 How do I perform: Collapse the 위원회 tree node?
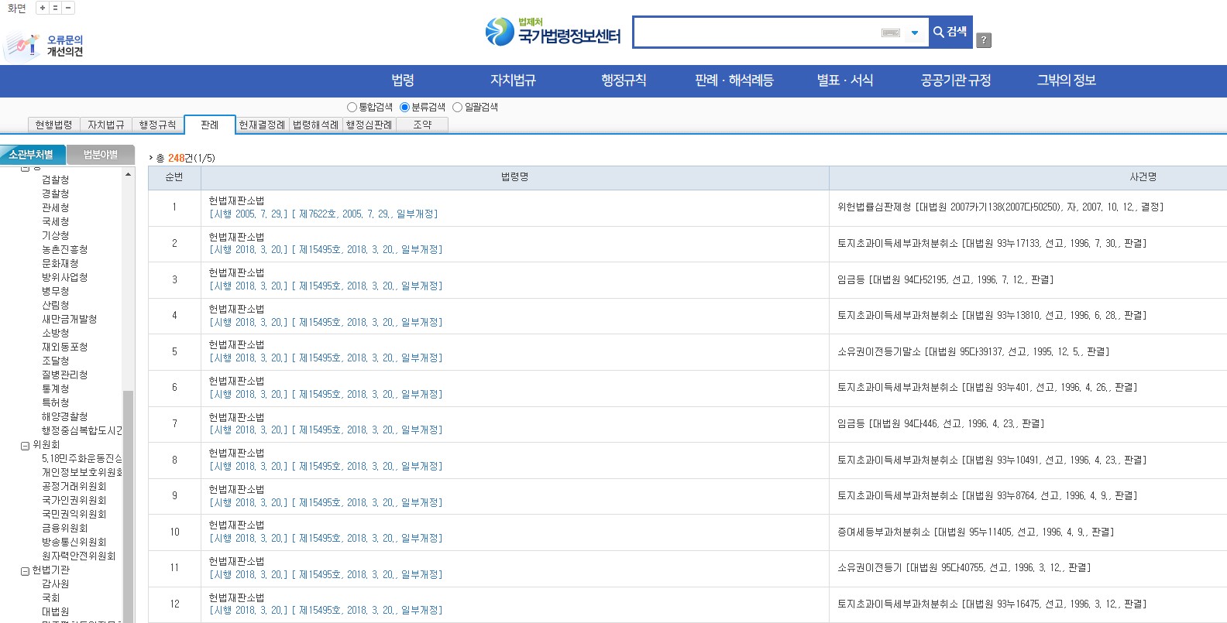[x=25, y=446]
